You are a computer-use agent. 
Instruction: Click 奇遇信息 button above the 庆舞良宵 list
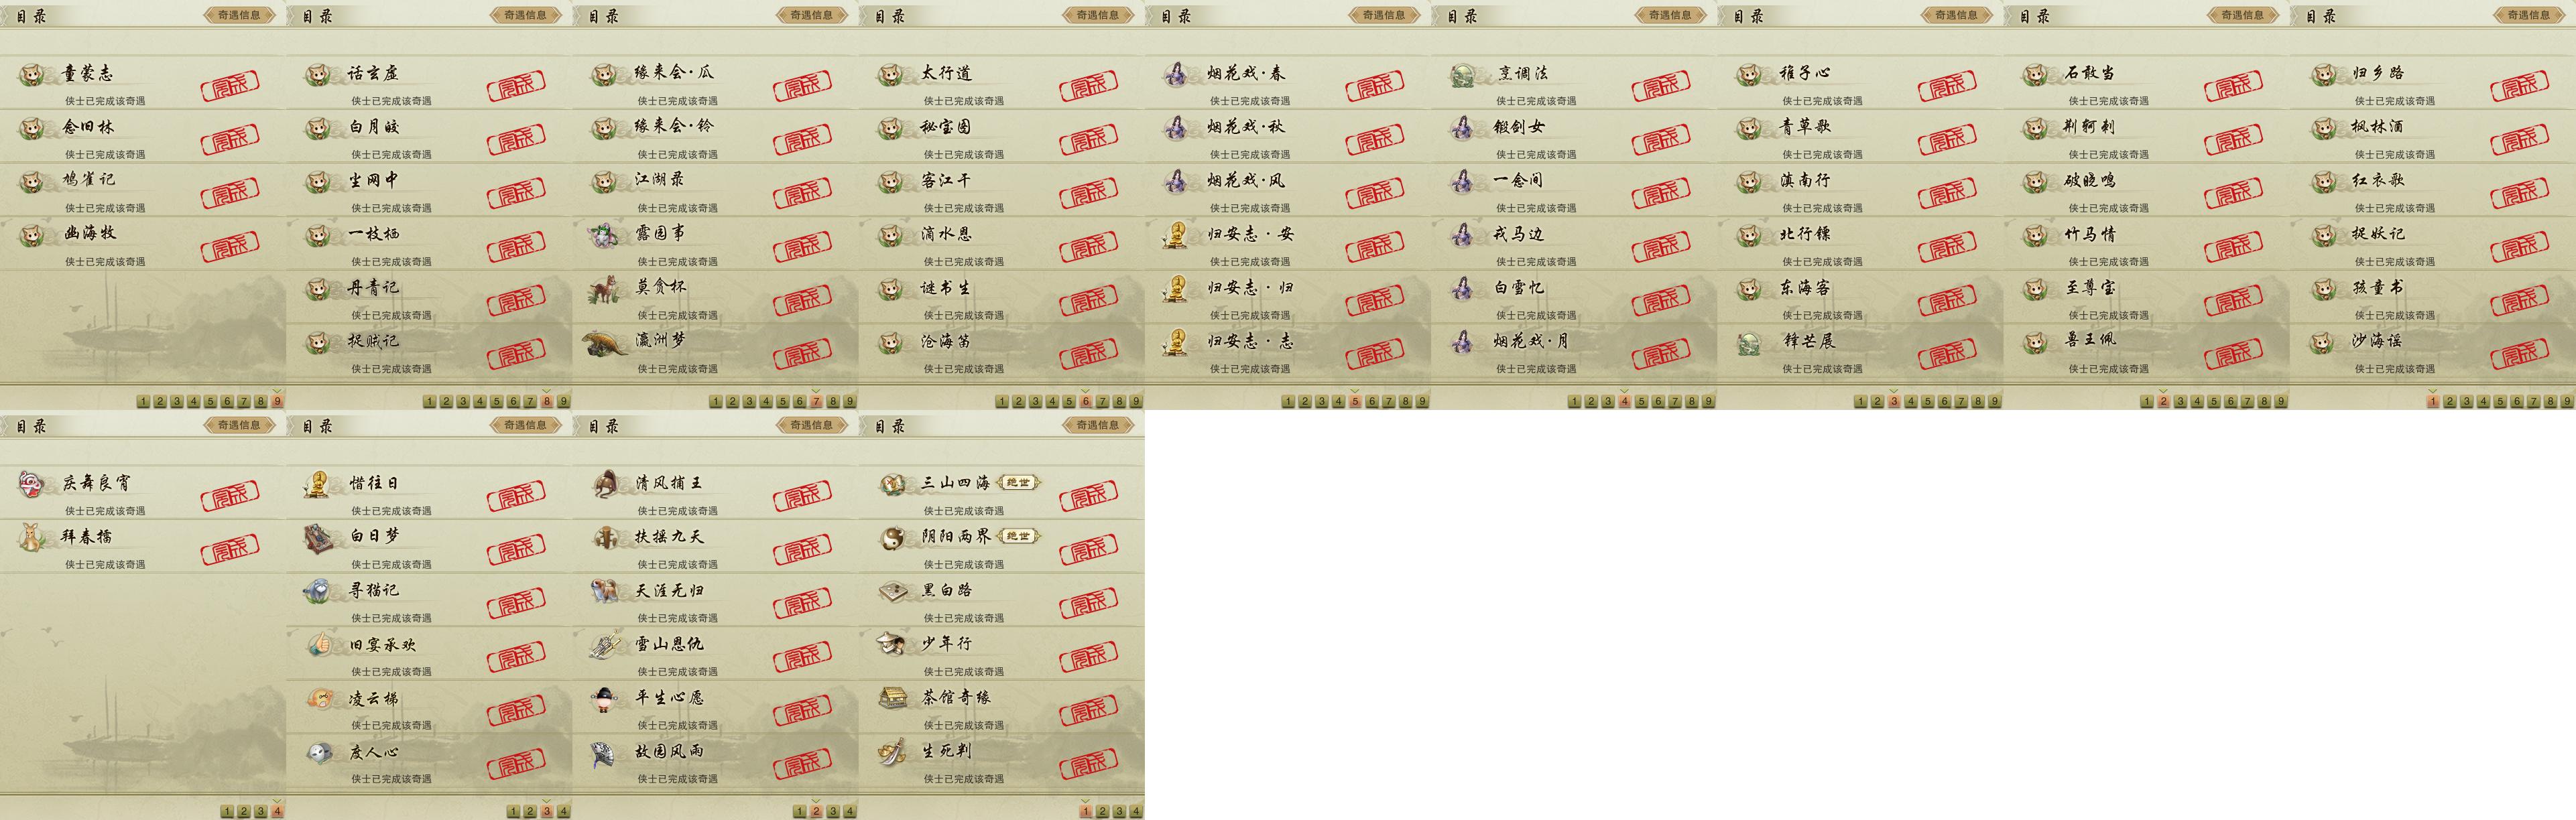coord(238,425)
